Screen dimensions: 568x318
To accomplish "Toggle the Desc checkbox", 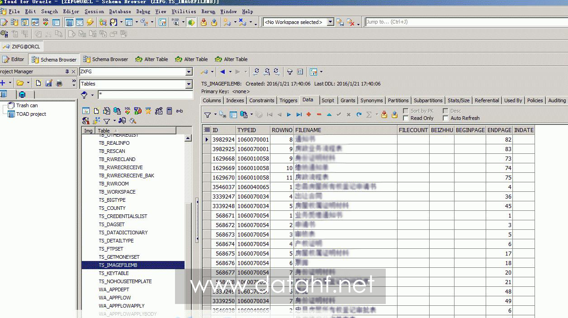I will 445,111.
